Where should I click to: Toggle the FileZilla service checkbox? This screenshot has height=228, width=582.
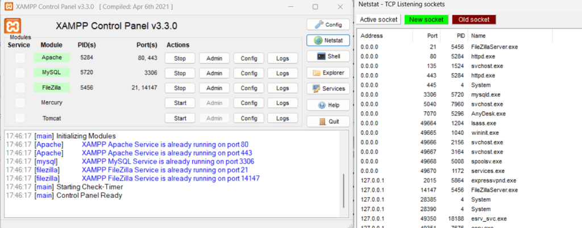(20, 88)
